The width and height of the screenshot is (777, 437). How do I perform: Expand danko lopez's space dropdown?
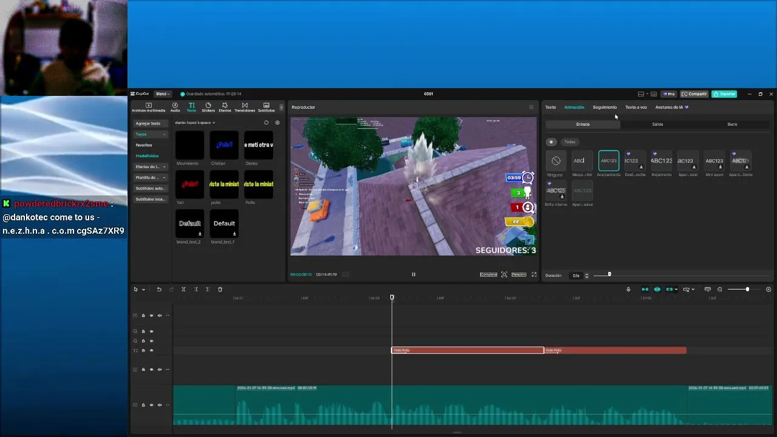(195, 123)
